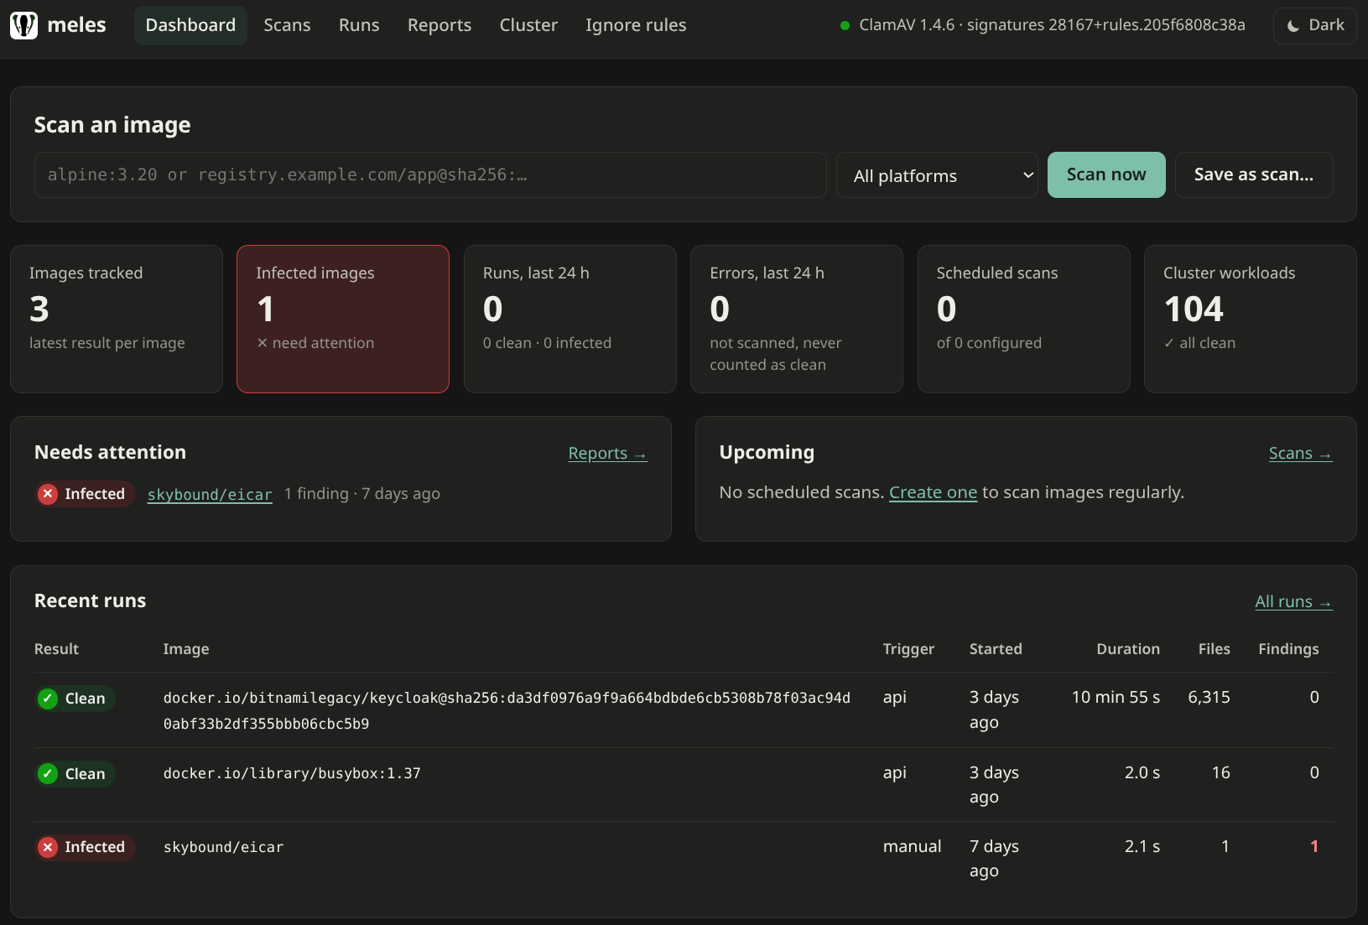Click the Errors, last 24 h card

tap(797, 319)
